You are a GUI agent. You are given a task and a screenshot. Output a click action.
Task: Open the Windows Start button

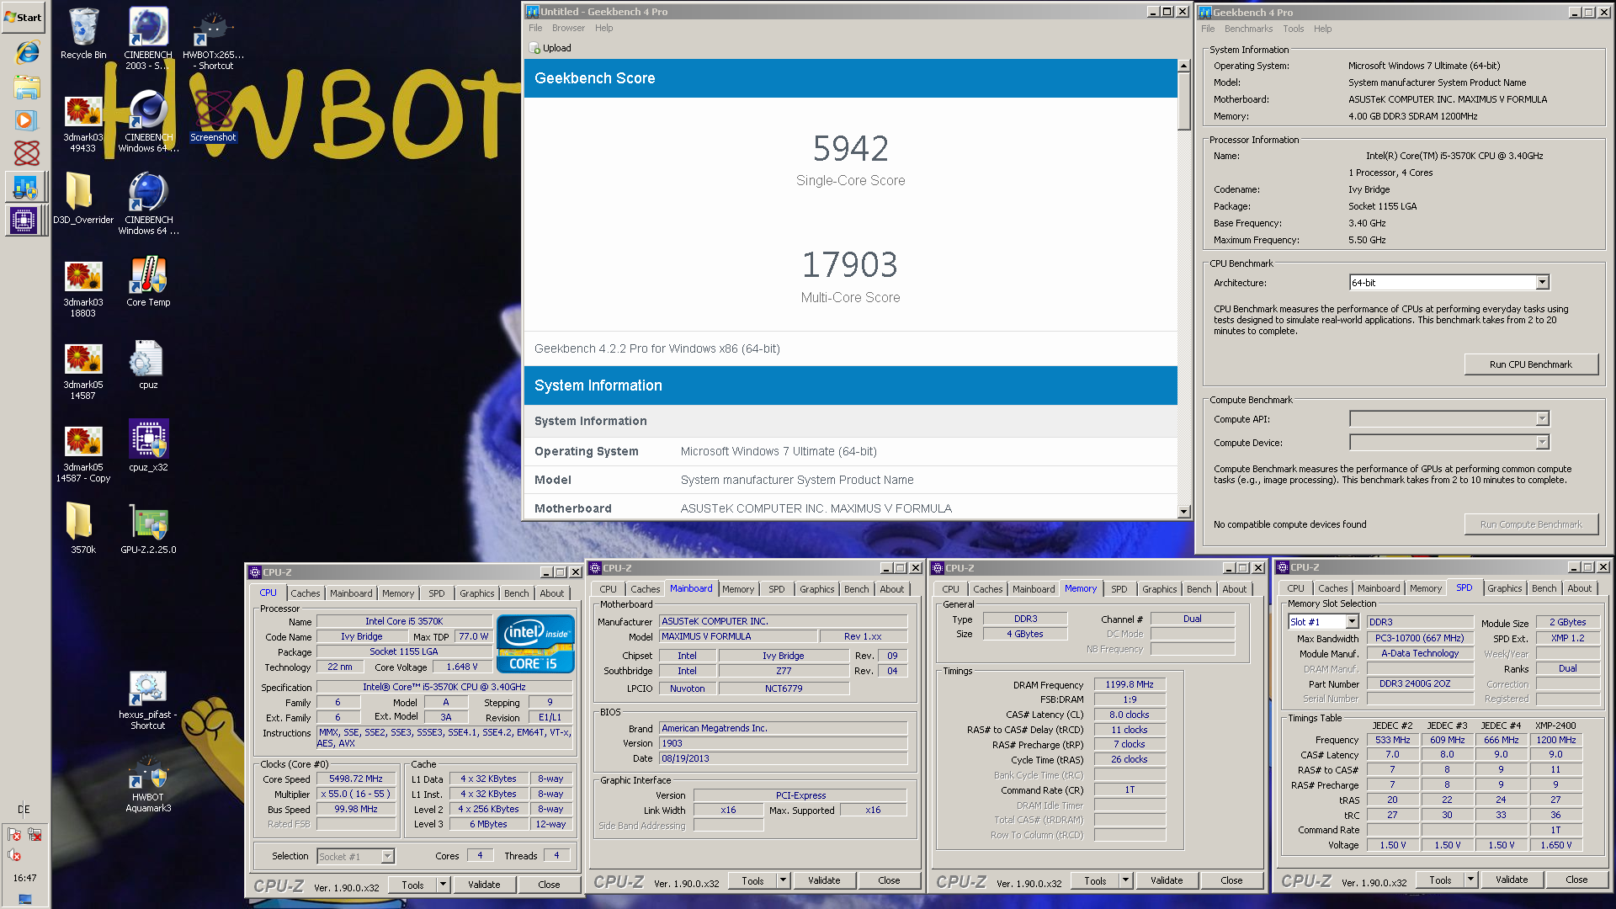click(x=23, y=16)
